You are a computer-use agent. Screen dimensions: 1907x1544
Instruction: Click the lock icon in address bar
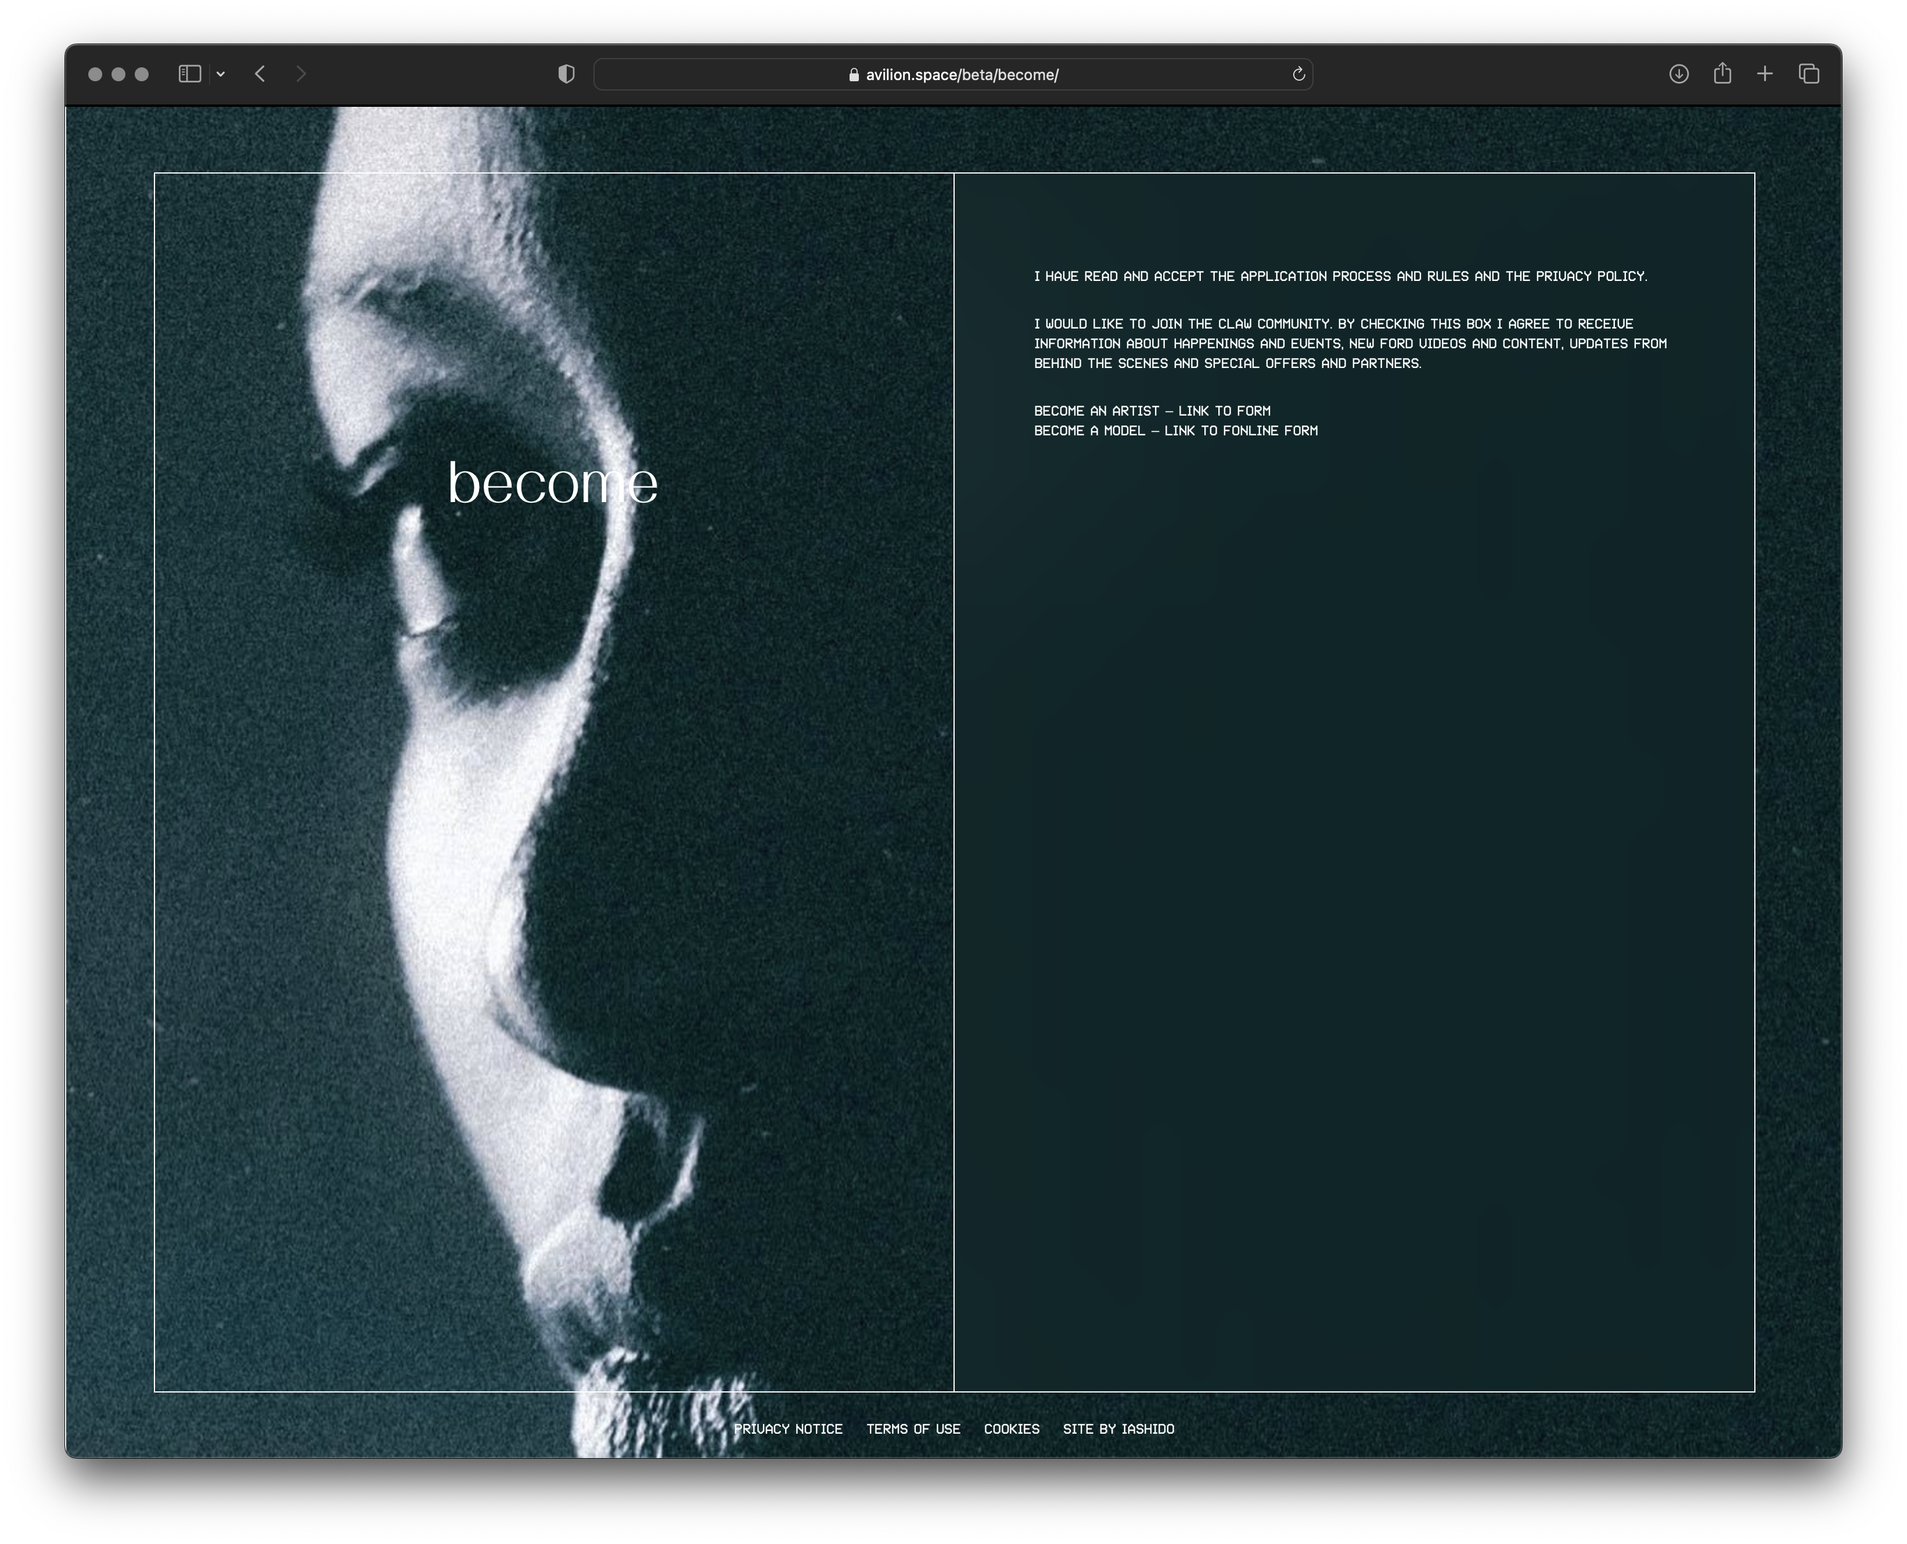(854, 75)
